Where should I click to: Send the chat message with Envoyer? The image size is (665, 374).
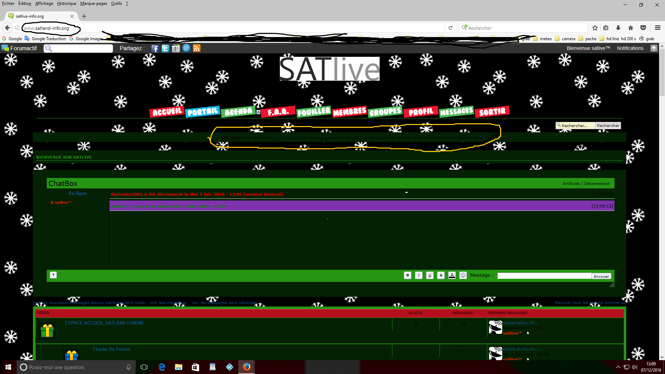point(601,276)
